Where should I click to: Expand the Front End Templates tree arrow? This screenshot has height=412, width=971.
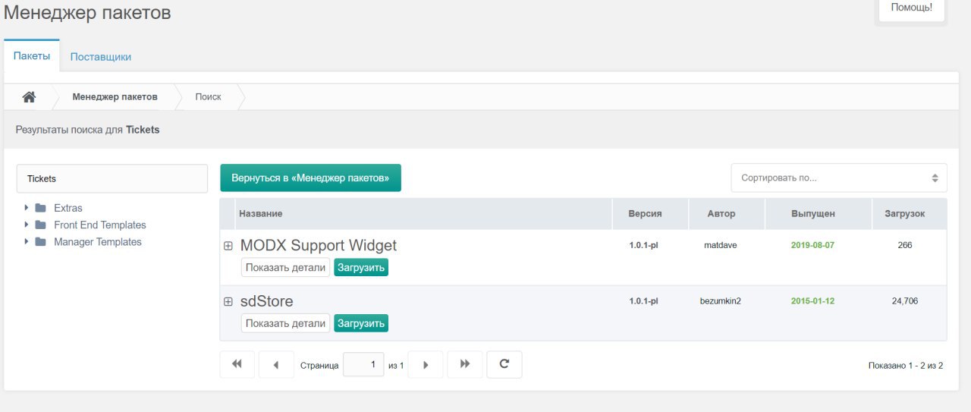click(x=27, y=225)
